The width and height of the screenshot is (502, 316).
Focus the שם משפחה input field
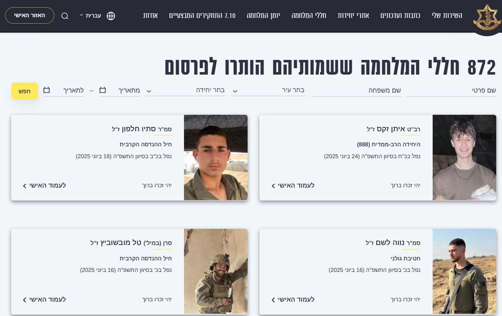coord(356,90)
